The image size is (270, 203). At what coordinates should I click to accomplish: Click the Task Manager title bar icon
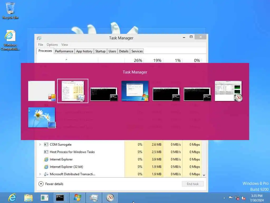pyautogui.click(x=39, y=38)
